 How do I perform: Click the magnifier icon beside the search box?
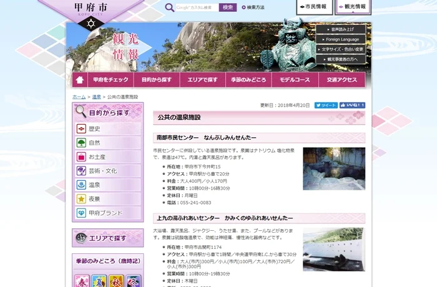[x=169, y=7]
